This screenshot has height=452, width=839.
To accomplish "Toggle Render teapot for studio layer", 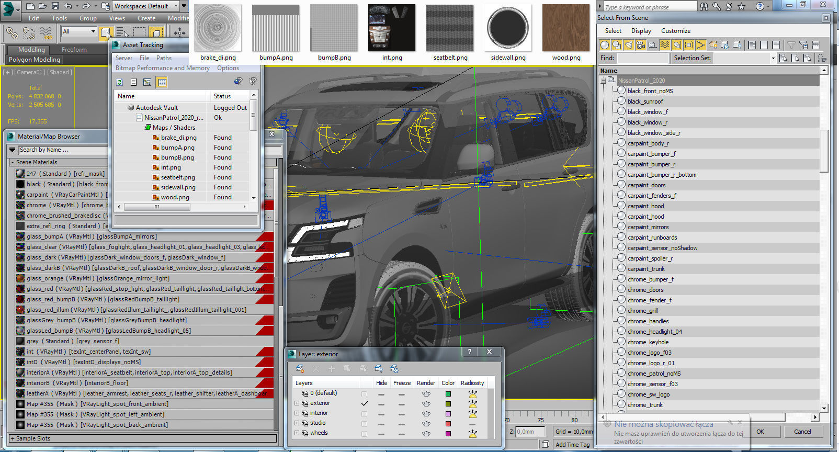I will coord(426,424).
